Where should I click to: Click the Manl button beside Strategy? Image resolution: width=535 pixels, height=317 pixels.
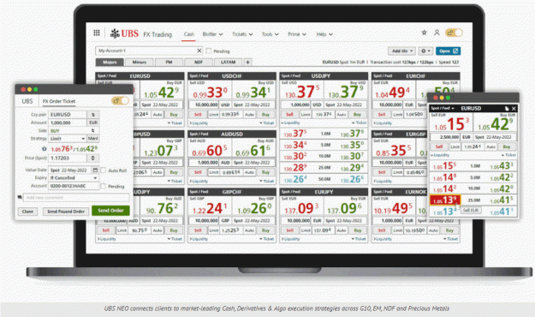point(92,139)
